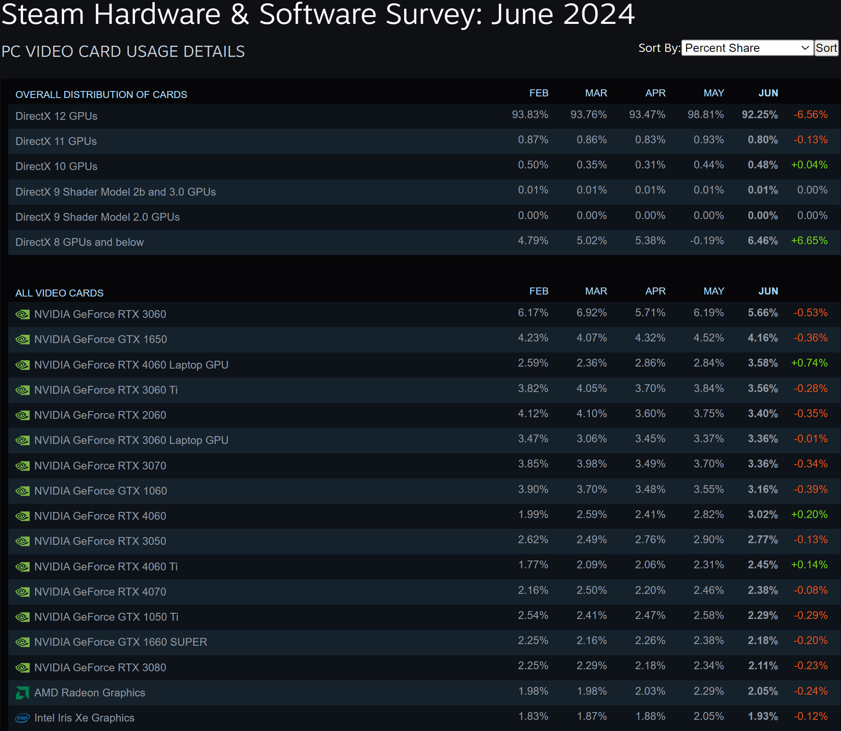Image resolution: width=841 pixels, height=731 pixels.
Task: Click NVIDIA logo beside GeForce RTX 2060
Action: pyautogui.click(x=23, y=416)
